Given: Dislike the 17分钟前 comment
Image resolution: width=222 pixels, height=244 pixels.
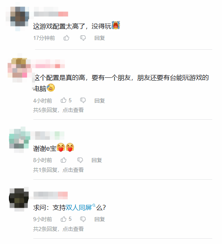Looking at the screenshot, I should [83, 38].
